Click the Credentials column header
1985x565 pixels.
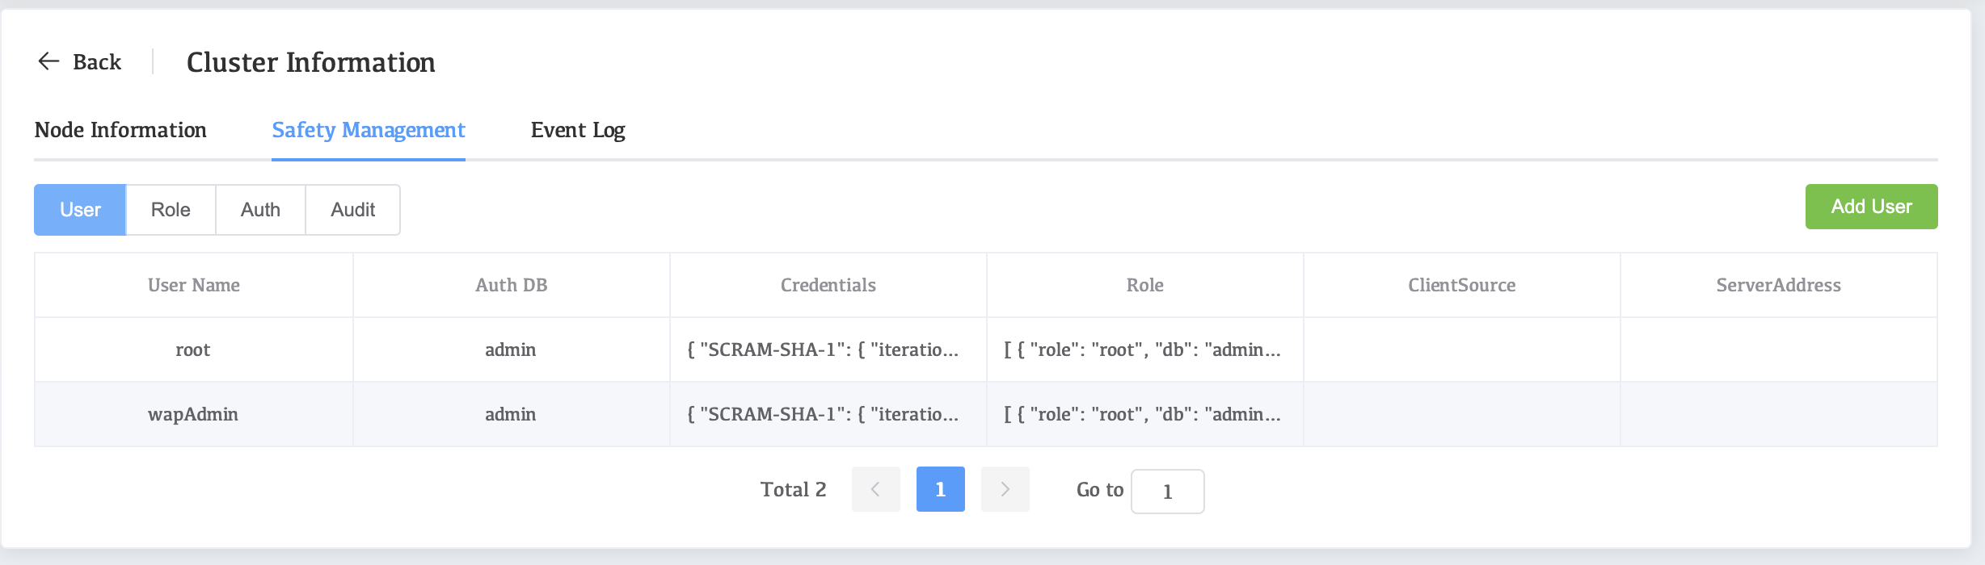(828, 285)
